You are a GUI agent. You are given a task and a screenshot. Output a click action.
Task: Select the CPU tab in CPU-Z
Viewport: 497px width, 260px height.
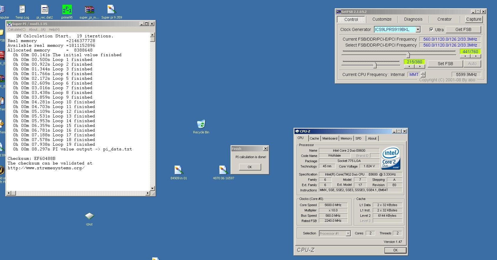click(x=301, y=138)
